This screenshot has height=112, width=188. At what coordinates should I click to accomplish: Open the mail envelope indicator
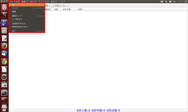(x=170, y=1)
